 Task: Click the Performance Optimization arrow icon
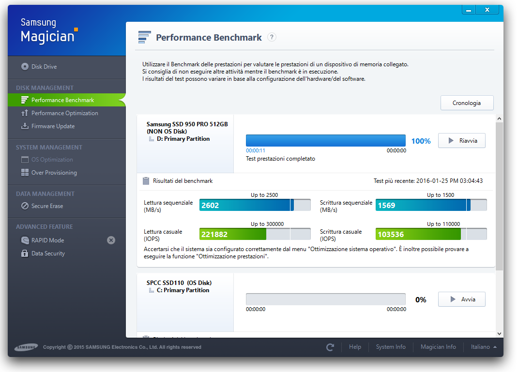click(25, 113)
